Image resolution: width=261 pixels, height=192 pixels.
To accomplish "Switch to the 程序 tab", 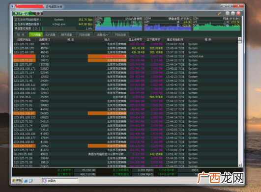I will click(21, 35).
